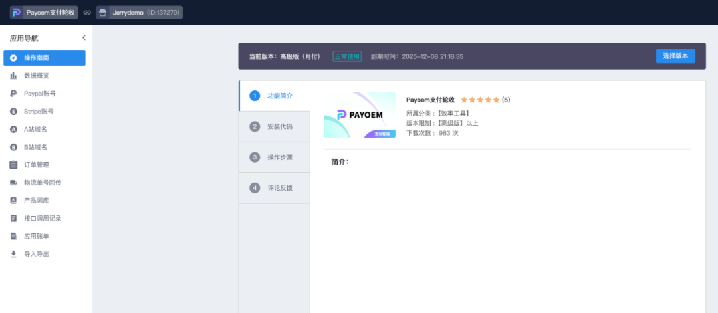Click step number 3 circle

tap(255, 157)
